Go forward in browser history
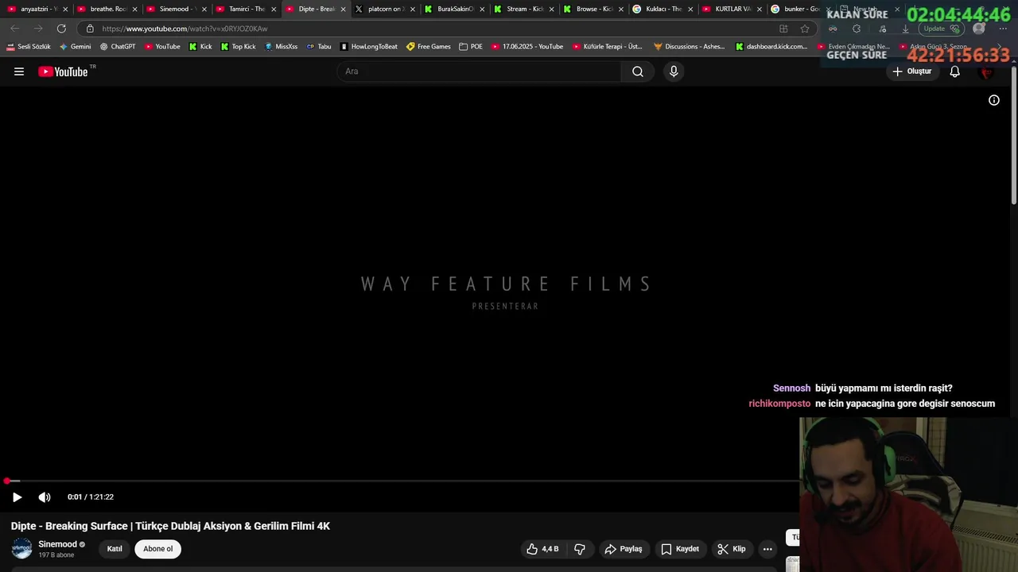Screen dimensions: 1018x572 coord(37,29)
